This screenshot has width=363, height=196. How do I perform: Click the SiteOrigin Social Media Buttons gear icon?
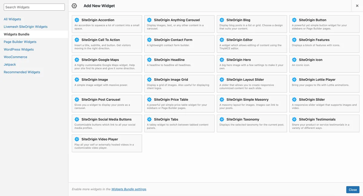click(77, 119)
